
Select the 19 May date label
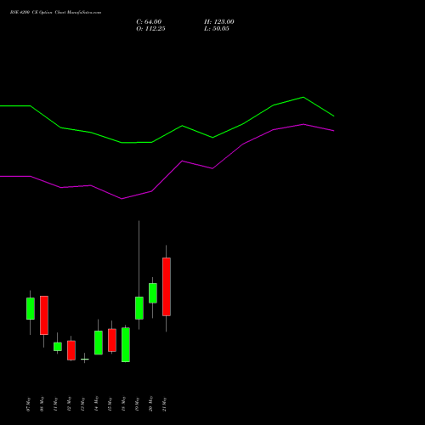[137, 405]
